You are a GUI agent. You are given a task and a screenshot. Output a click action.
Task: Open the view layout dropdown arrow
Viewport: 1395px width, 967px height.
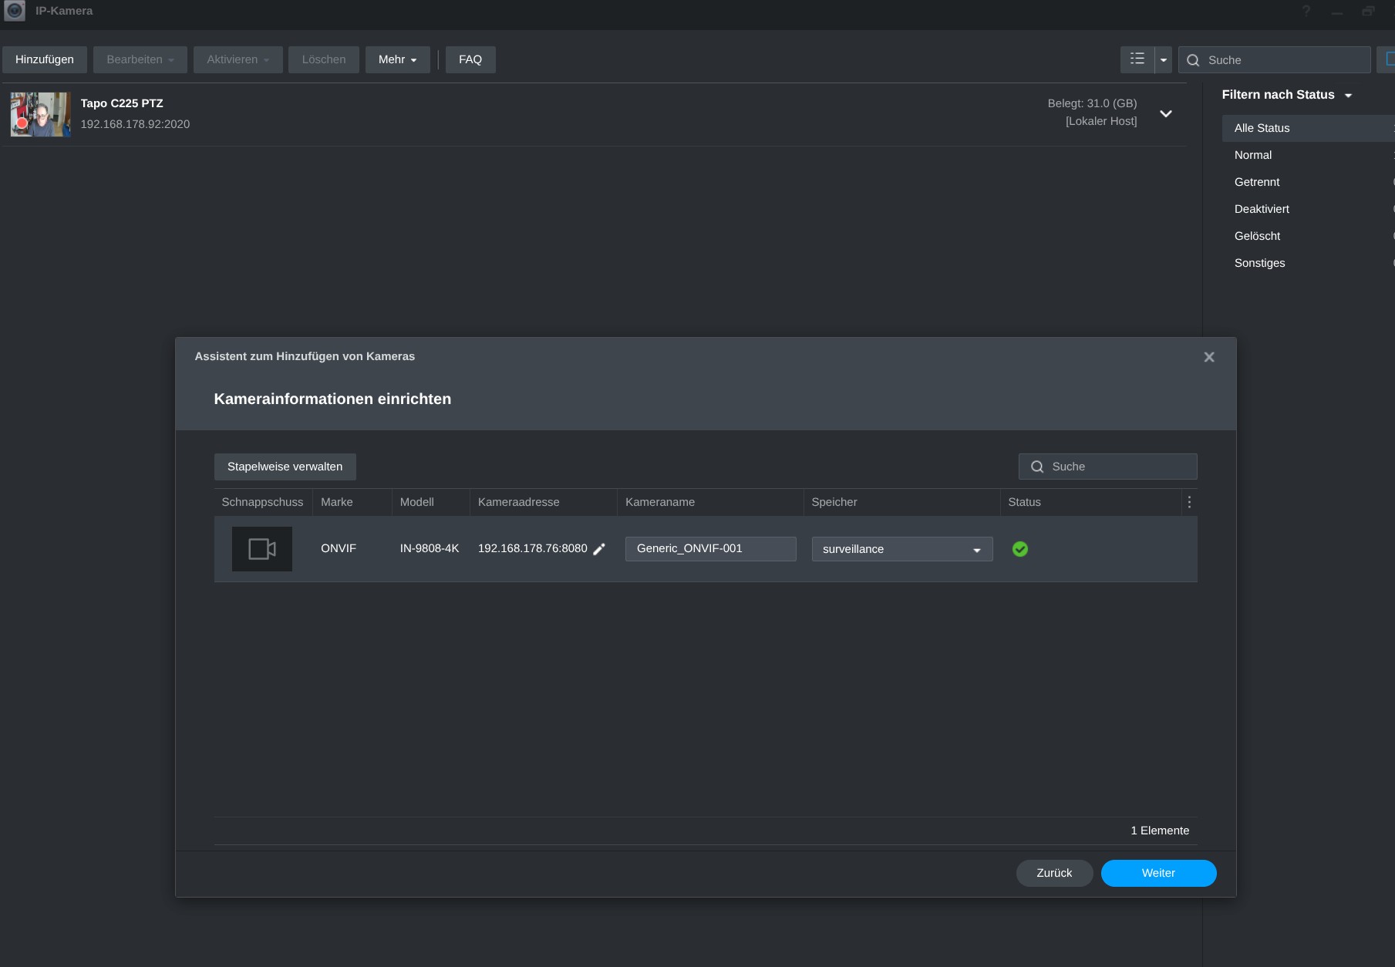[1163, 59]
